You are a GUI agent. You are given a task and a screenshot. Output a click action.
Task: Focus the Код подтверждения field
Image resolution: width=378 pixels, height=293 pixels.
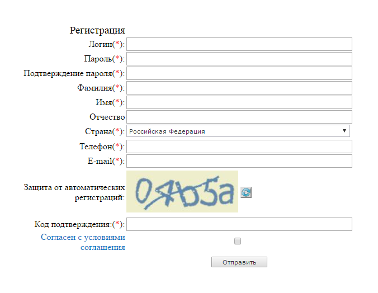[x=239, y=224]
